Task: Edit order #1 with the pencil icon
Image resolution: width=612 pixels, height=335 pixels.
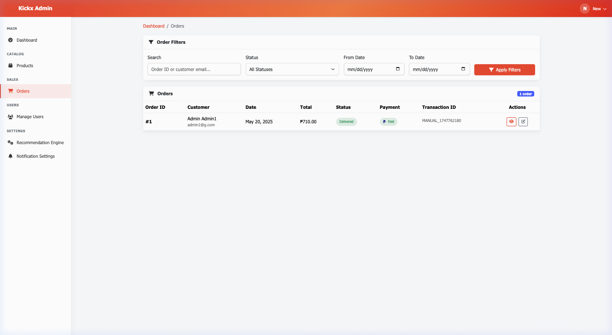Action: tap(523, 122)
